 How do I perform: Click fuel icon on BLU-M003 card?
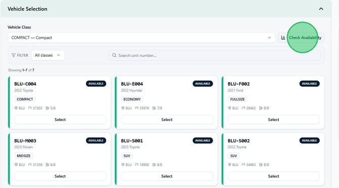tap(48, 165)
